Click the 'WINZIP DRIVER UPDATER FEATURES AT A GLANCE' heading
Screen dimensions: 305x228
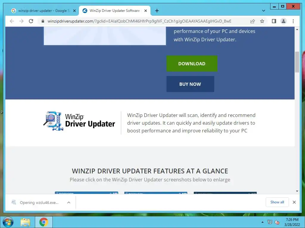[150, 171]
